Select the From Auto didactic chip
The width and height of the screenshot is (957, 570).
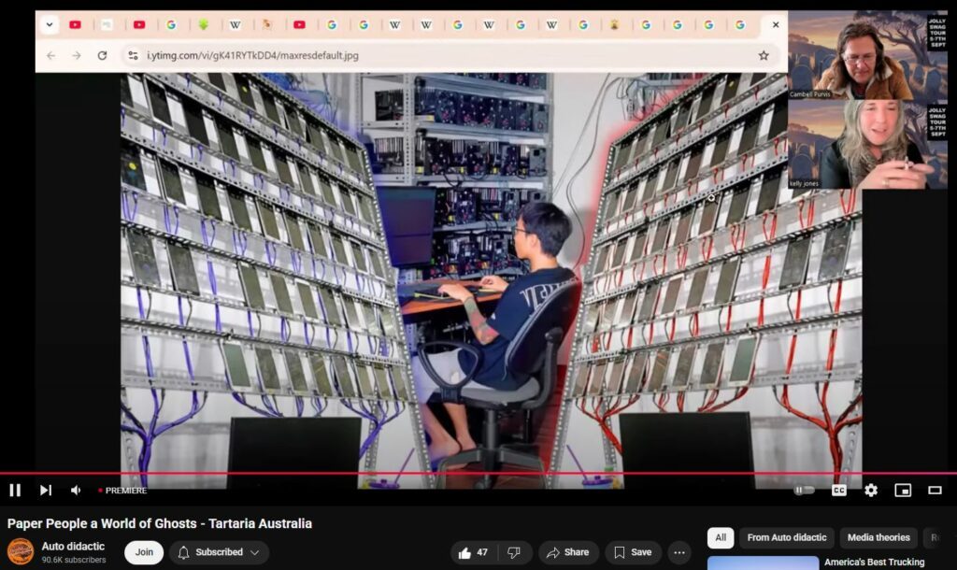(786, 537)
